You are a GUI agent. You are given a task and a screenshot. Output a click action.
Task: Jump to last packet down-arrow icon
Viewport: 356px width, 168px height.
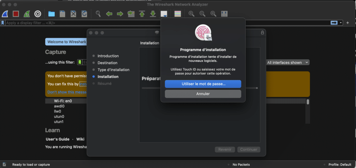pos(153,14)
